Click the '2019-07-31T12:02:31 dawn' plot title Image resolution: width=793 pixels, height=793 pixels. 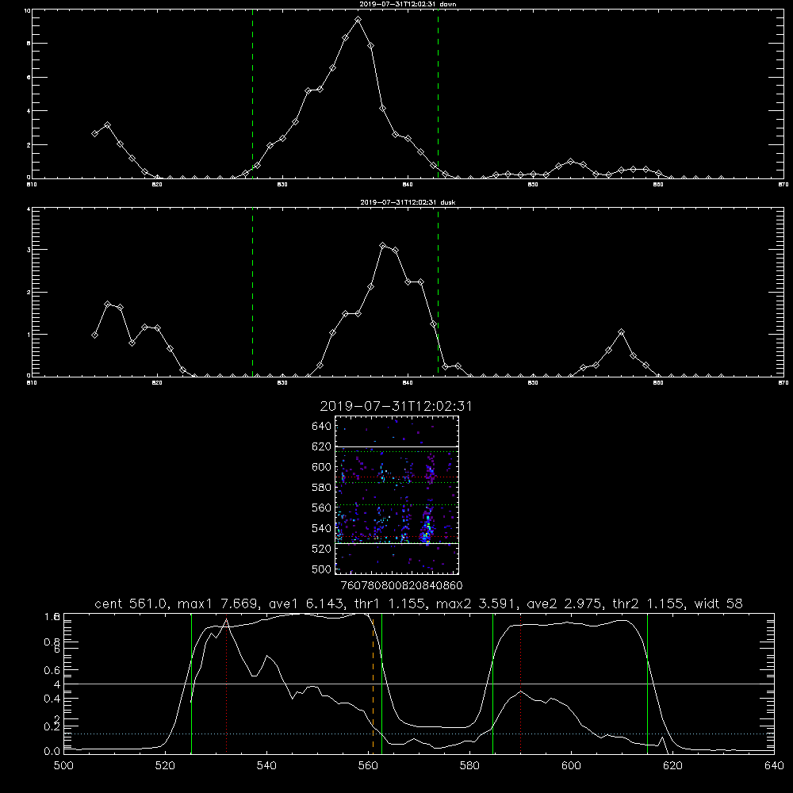(408, 4)
